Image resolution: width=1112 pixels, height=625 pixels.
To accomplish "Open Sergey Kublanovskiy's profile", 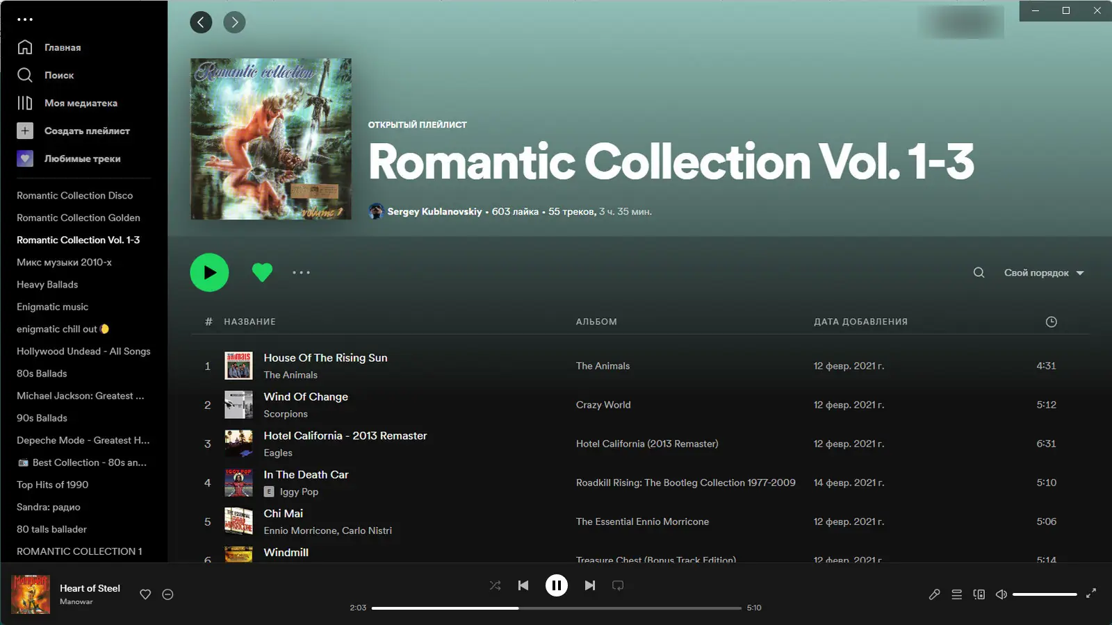I will [434, 211].
